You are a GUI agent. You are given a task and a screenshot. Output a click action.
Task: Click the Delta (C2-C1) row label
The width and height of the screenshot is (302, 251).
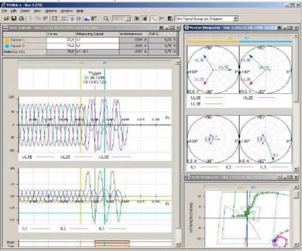coord(14,52)
